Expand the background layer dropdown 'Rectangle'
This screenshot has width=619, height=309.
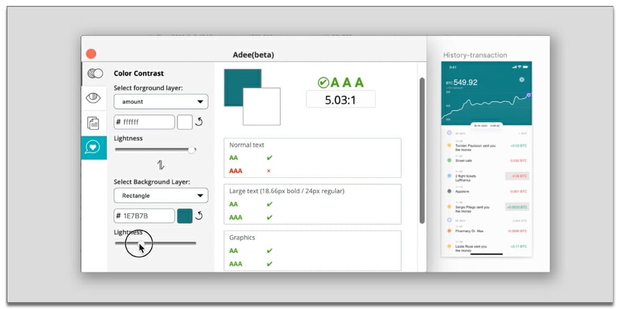pyautogui.click(x=161, y=195)
